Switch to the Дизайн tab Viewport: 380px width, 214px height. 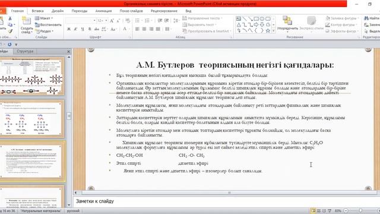pyautogui.click(x=58, y=11)
